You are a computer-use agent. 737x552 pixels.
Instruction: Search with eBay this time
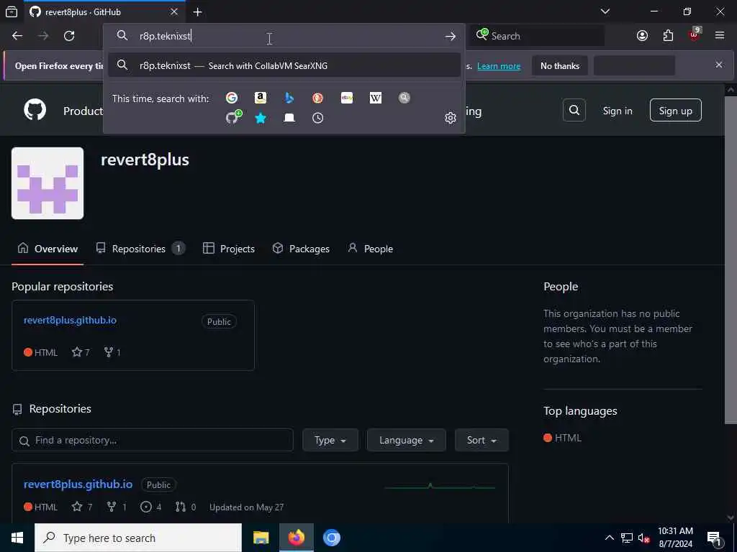point(347,98)
